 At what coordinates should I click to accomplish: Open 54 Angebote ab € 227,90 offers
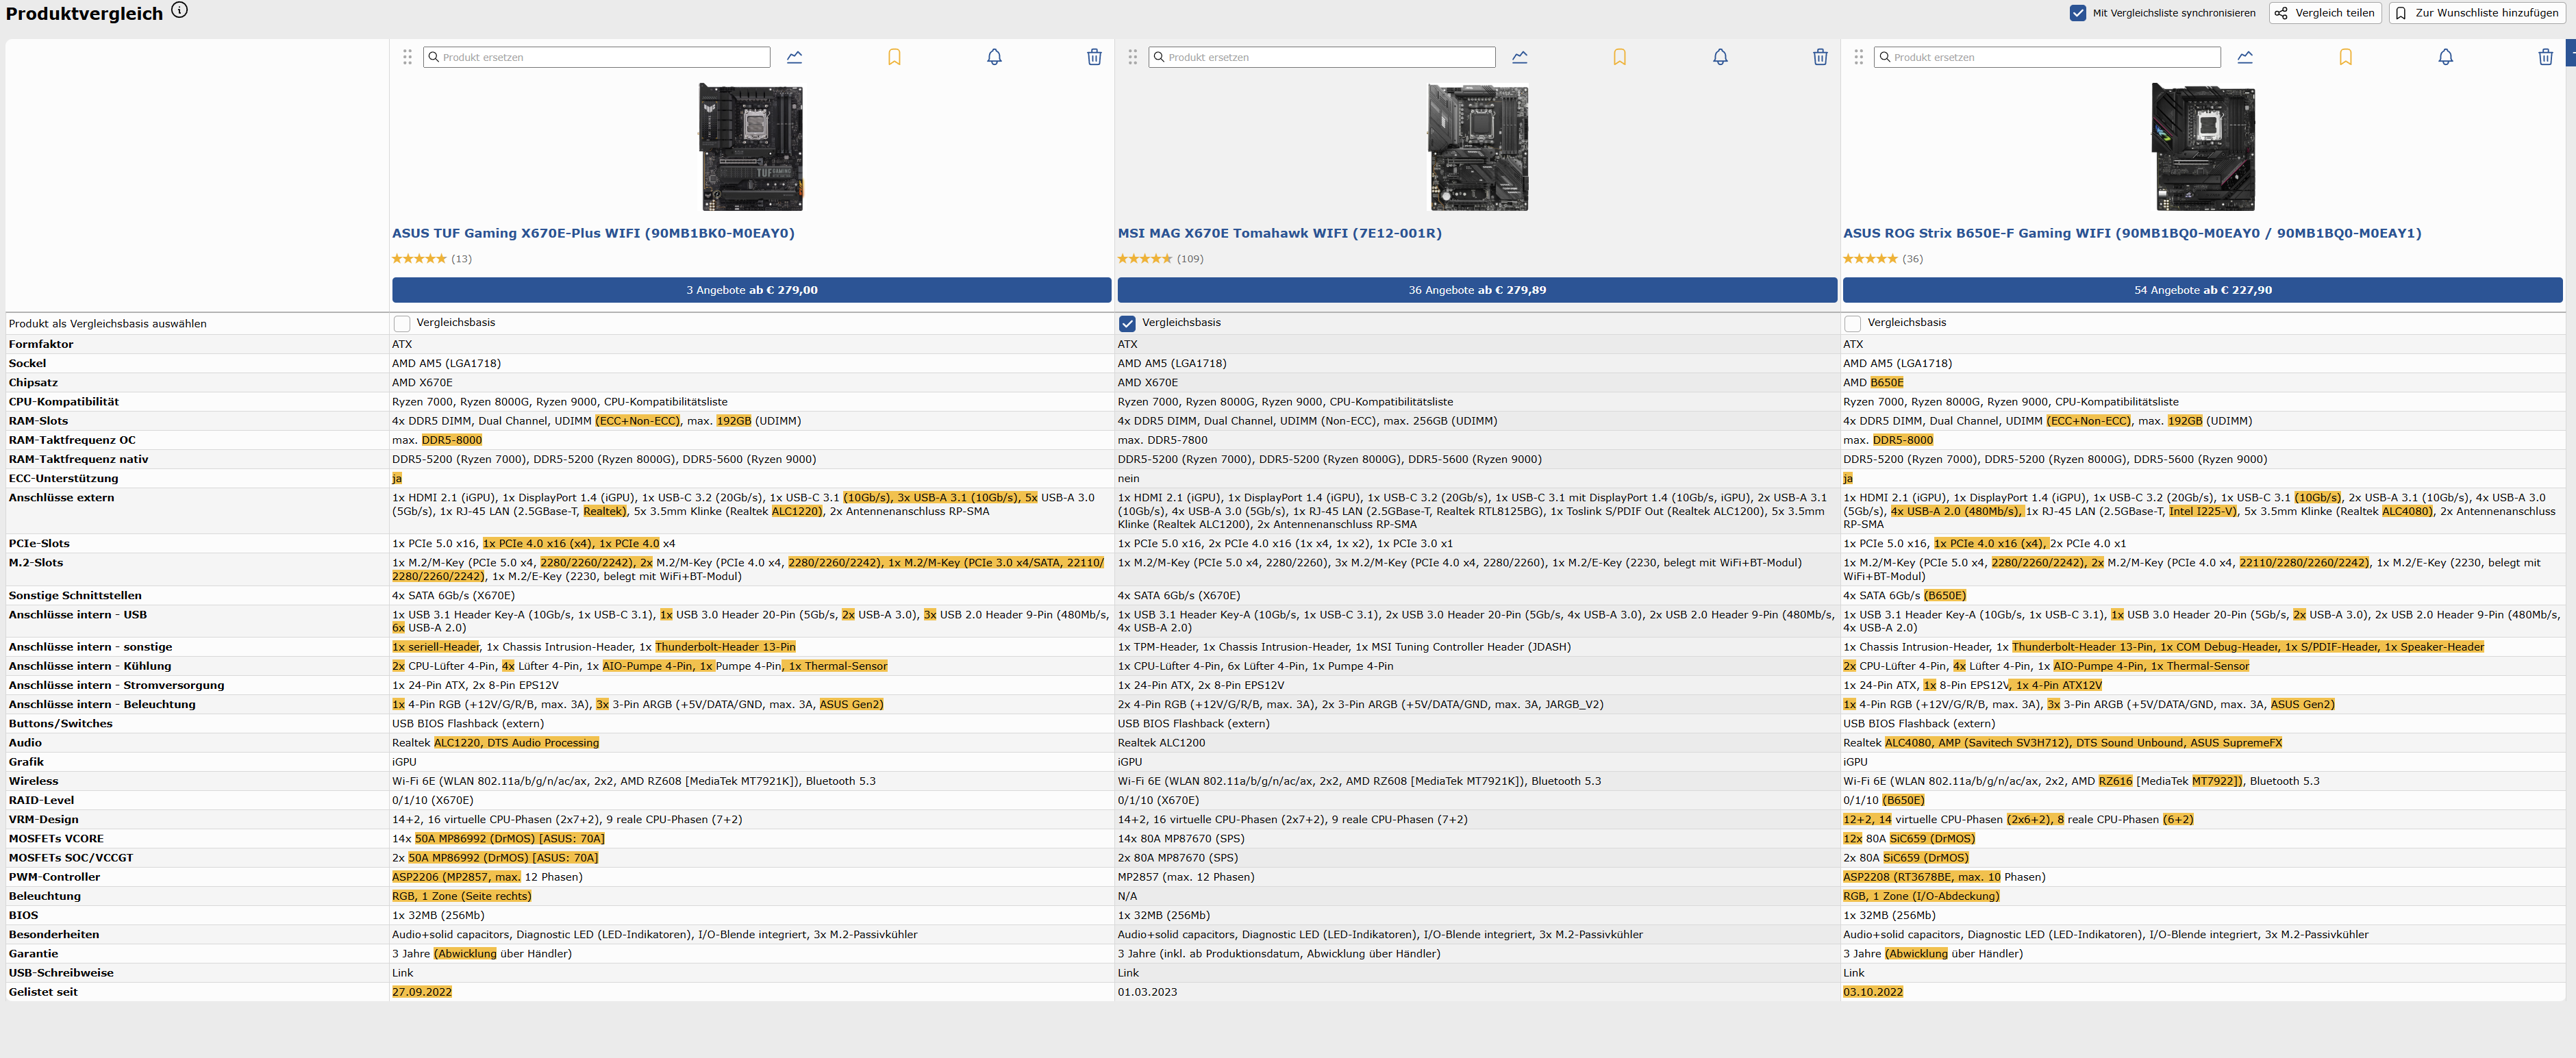pyautogui.click(x=2202, y=290)
